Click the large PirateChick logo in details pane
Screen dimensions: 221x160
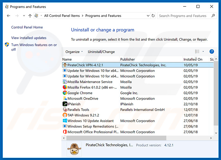(74, 149)
